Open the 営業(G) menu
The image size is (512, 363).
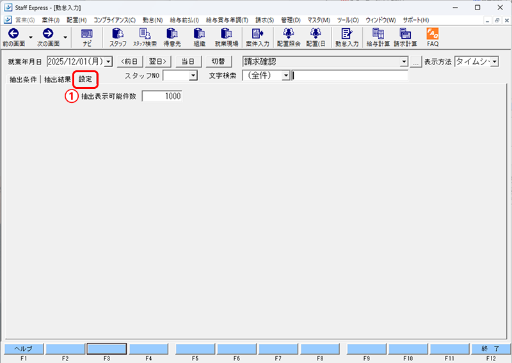pos(25,20)
